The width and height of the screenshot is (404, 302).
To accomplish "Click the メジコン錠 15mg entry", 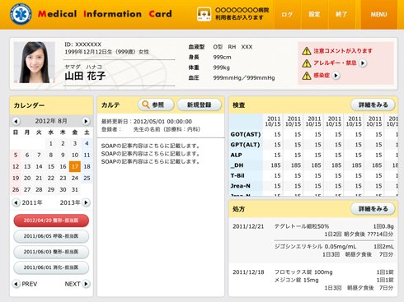I will tap(296, 280).
